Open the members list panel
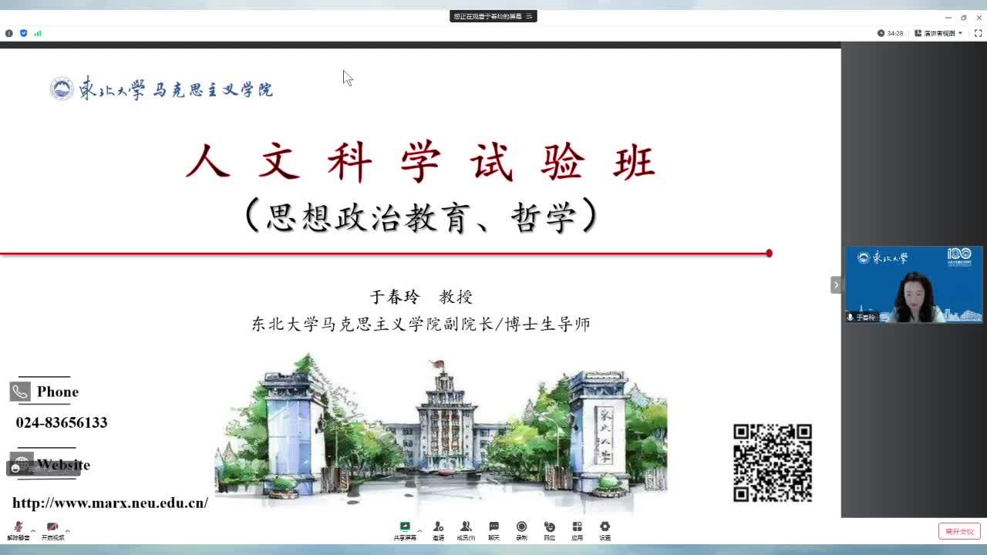This screenshot has height=555, width=987. [466, 530]
